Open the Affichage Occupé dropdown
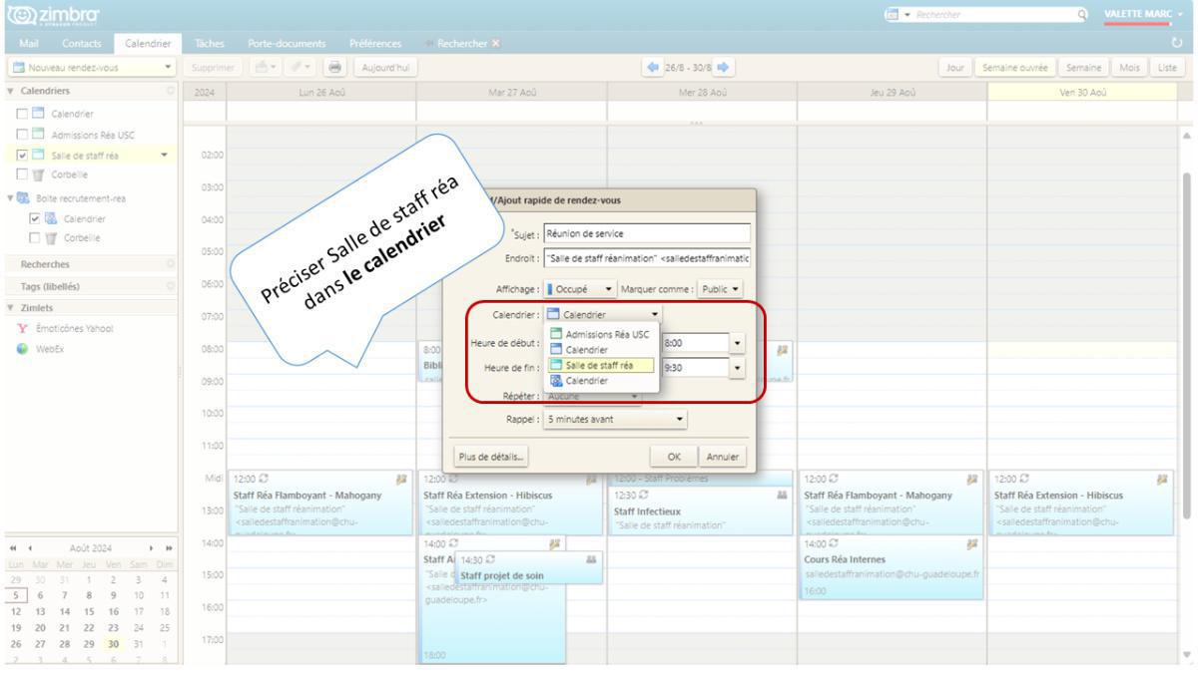Viewport: 1198px width, 673px height. coord(581,288)
